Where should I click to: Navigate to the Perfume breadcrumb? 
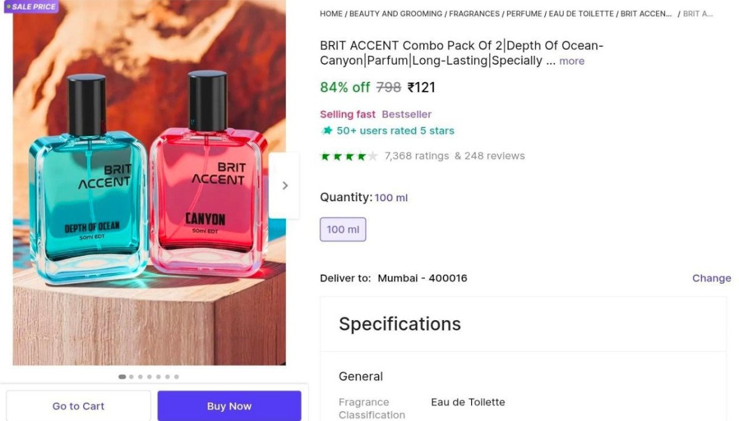pyautogui.click(x=524, y=14)
